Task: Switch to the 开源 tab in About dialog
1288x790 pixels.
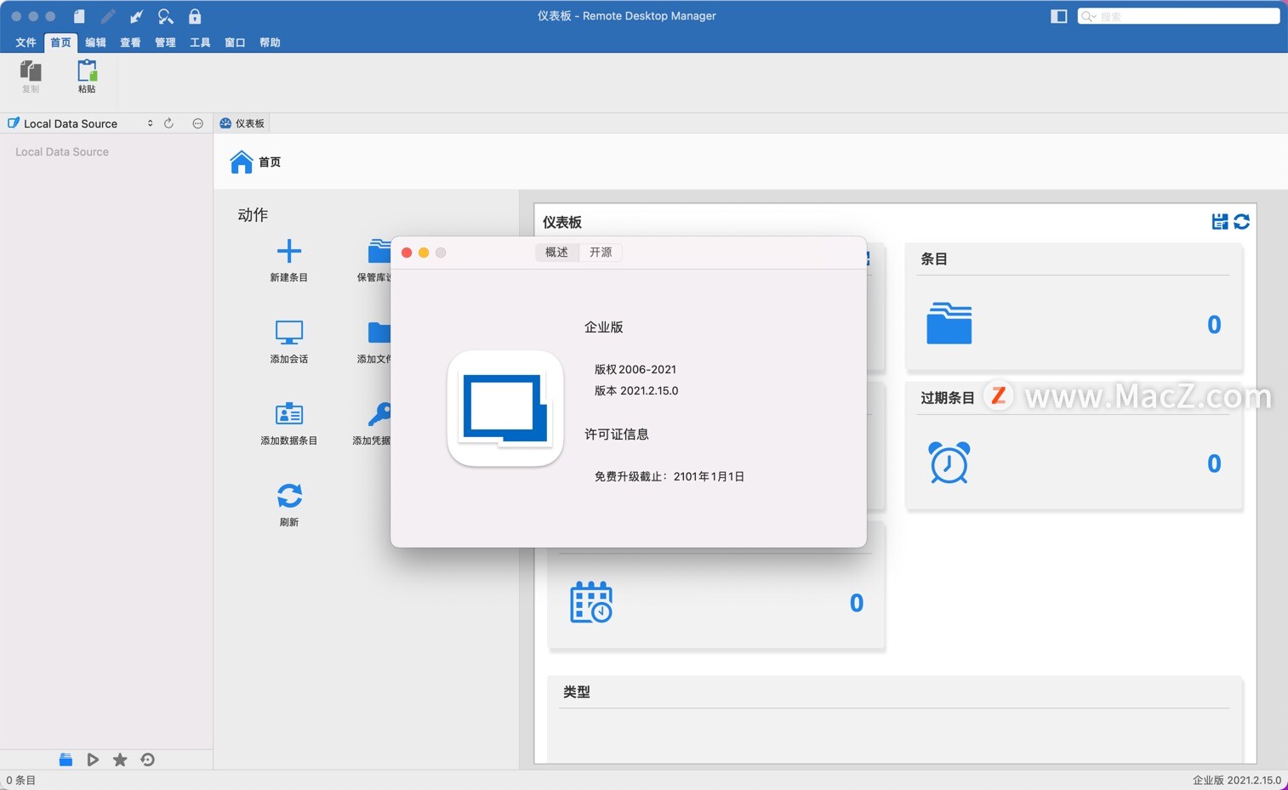Action: [x=601, y=253]
